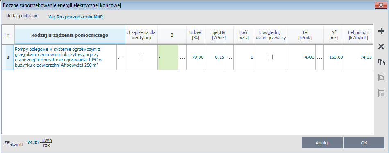
Task: Delete the selected row with the X icon
Action: 381,47
